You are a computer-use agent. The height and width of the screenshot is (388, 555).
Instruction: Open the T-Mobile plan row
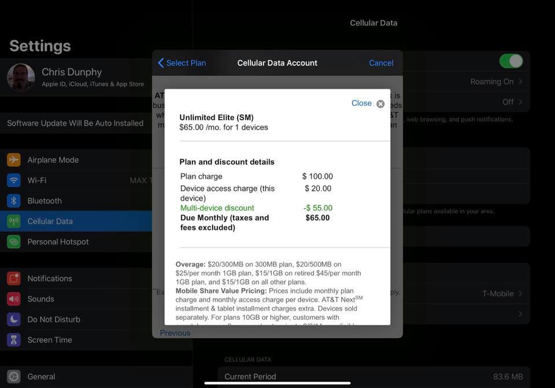(466, 294)
